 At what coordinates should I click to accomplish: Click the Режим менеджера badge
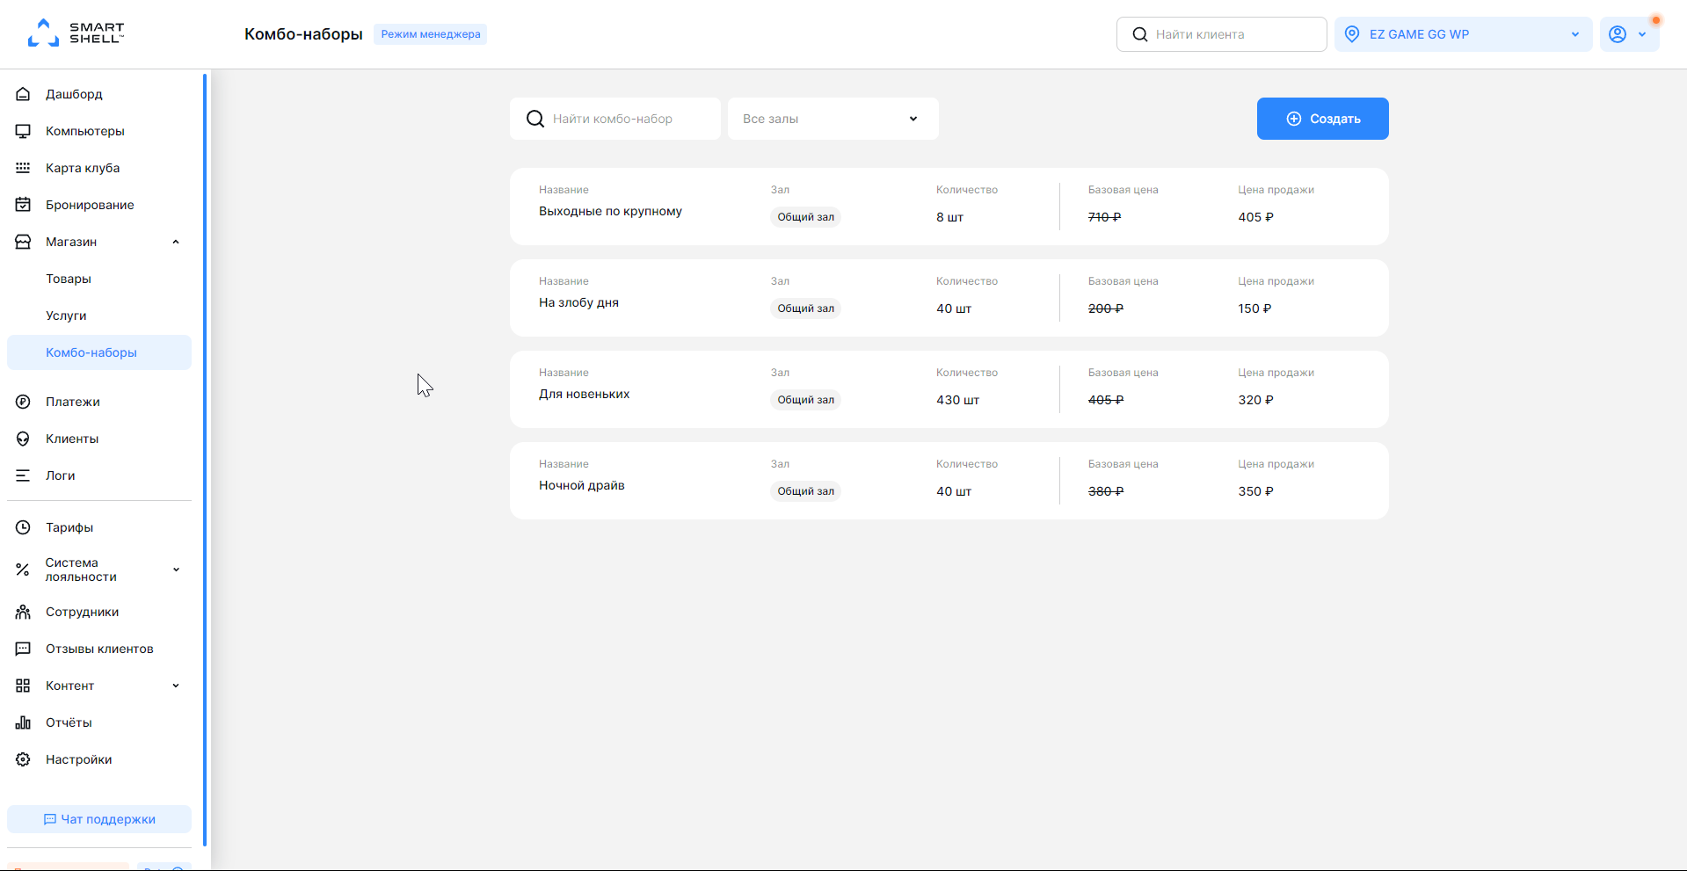(x=430, y=34)
